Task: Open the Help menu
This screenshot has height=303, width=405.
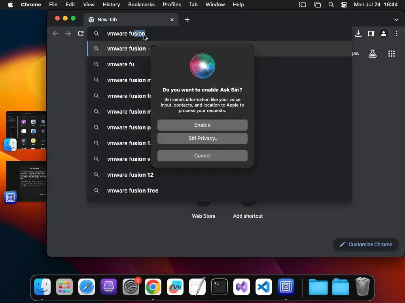Action: click(238, 5)
